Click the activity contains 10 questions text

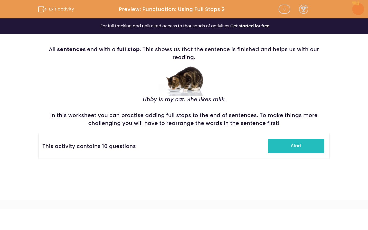[89, 146]
